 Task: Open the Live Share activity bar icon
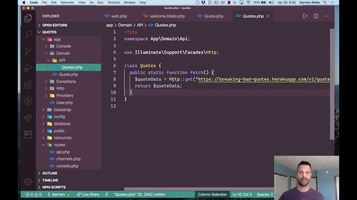[28, 118]
